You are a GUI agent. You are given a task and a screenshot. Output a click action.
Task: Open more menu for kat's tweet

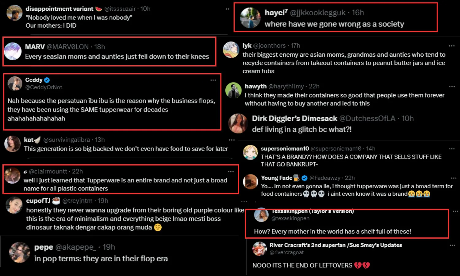232,140
